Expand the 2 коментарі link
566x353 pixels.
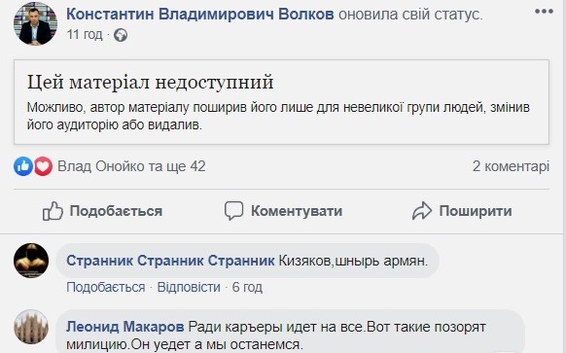[x=511, y=166]
